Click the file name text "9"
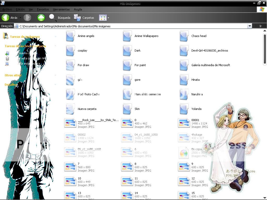 192,164
